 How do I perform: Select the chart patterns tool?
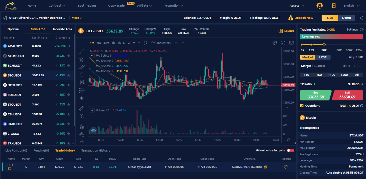pos(82,82)
